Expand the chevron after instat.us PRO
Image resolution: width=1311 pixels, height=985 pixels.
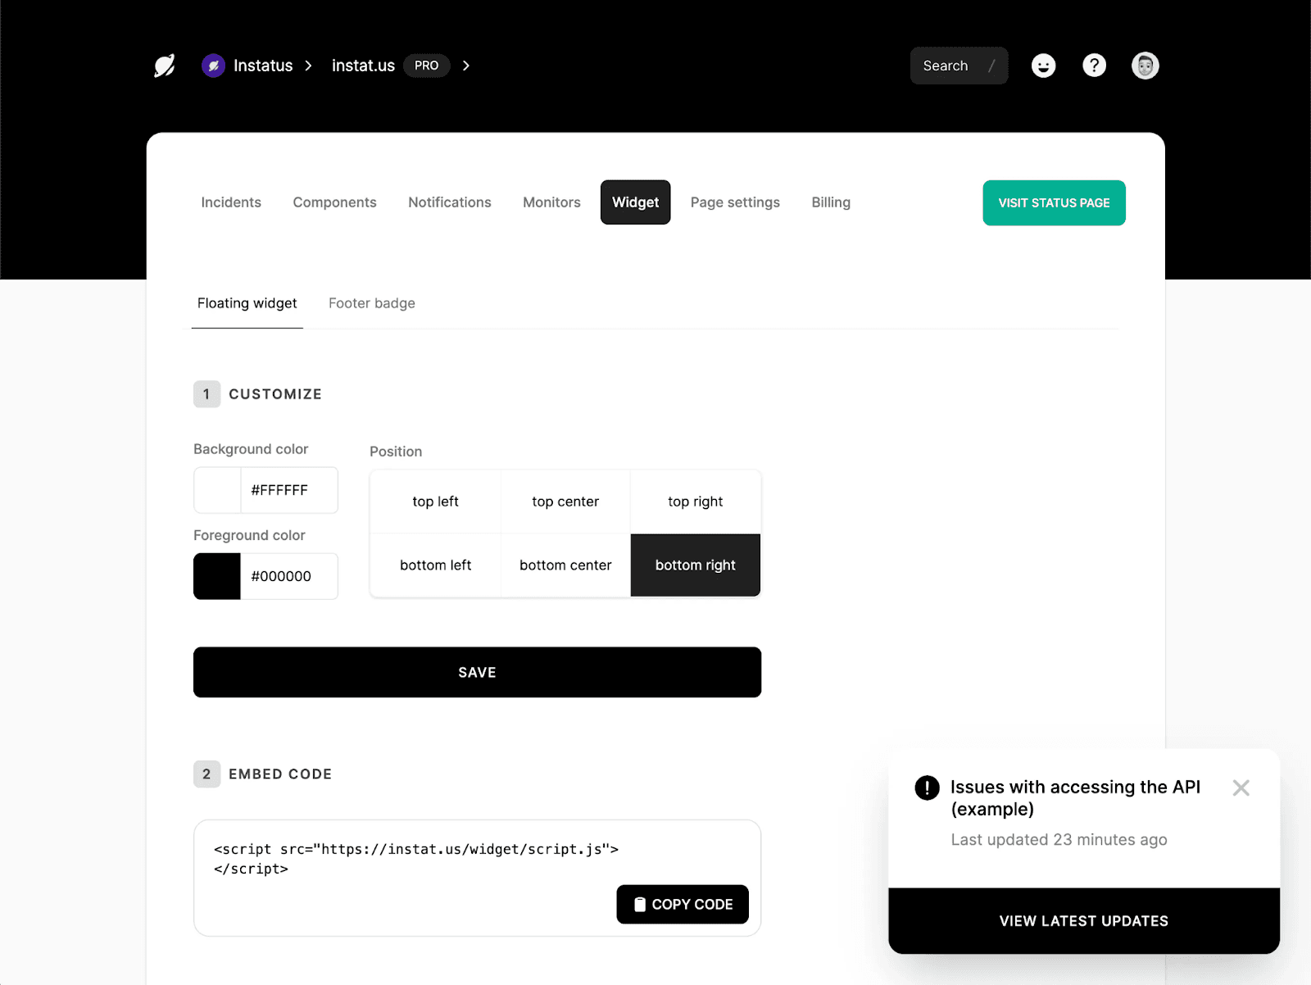click(465, 66)
